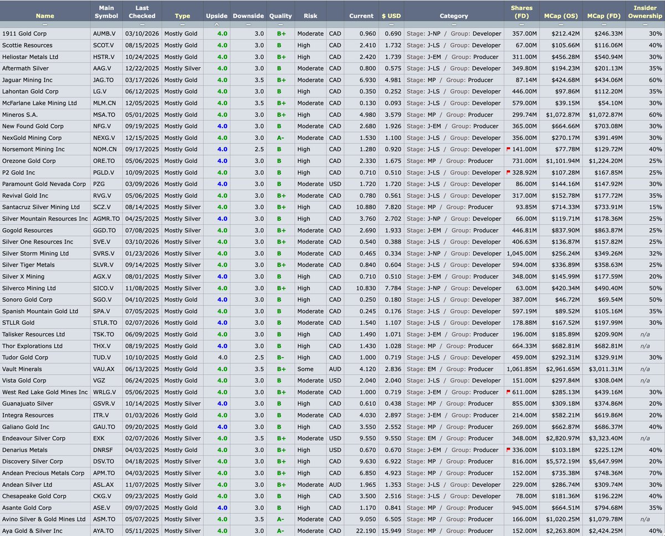Click $5,572.19M MCap for Discovery Silver

pos(562,461)
